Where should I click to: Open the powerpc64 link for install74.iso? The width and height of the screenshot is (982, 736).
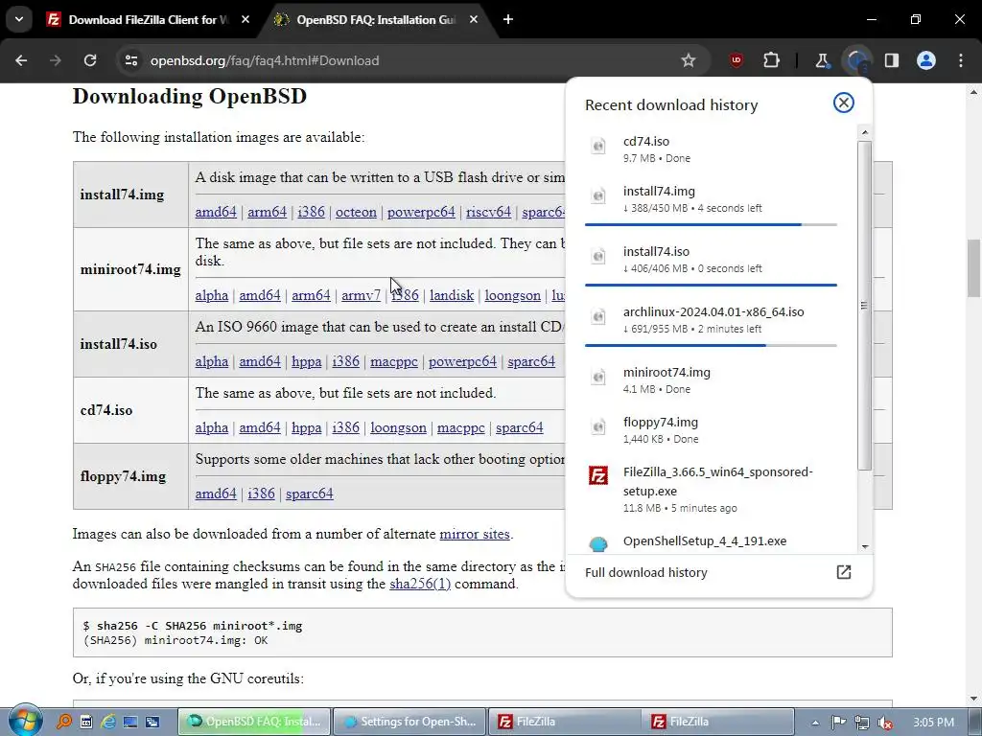(462, 361)
